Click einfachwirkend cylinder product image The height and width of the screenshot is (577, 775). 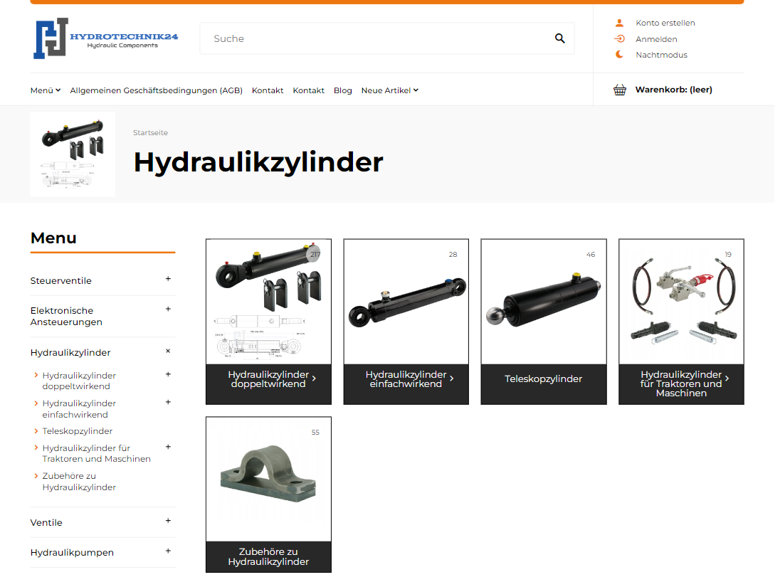click(x=406, y=302)
